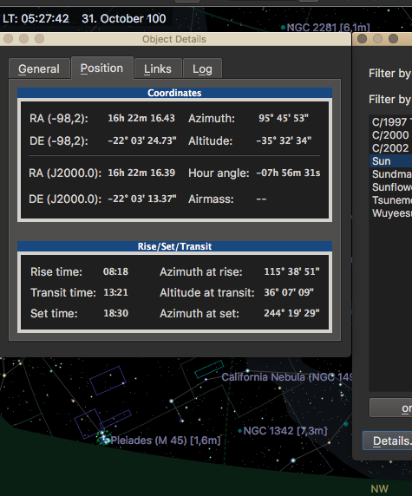Click the RA (-98,2) value 16h 22m 16.43
Viewport: 412px width, 496px height.
tap(141, 118)
